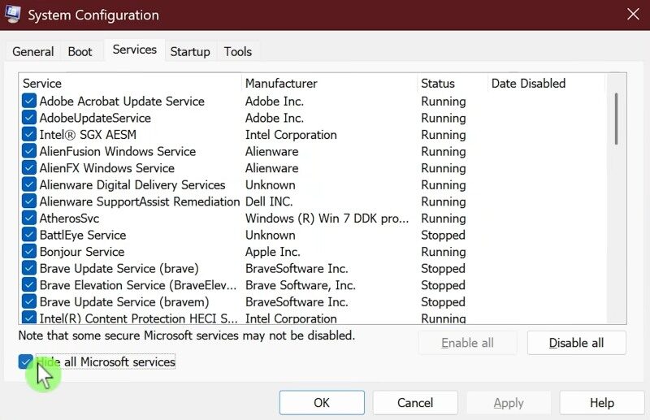Sort by the Status column header

pos(453,84)
